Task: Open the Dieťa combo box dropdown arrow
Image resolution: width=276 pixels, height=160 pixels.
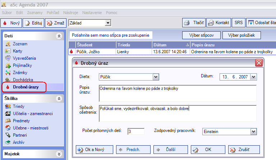Action: [156, 77]
